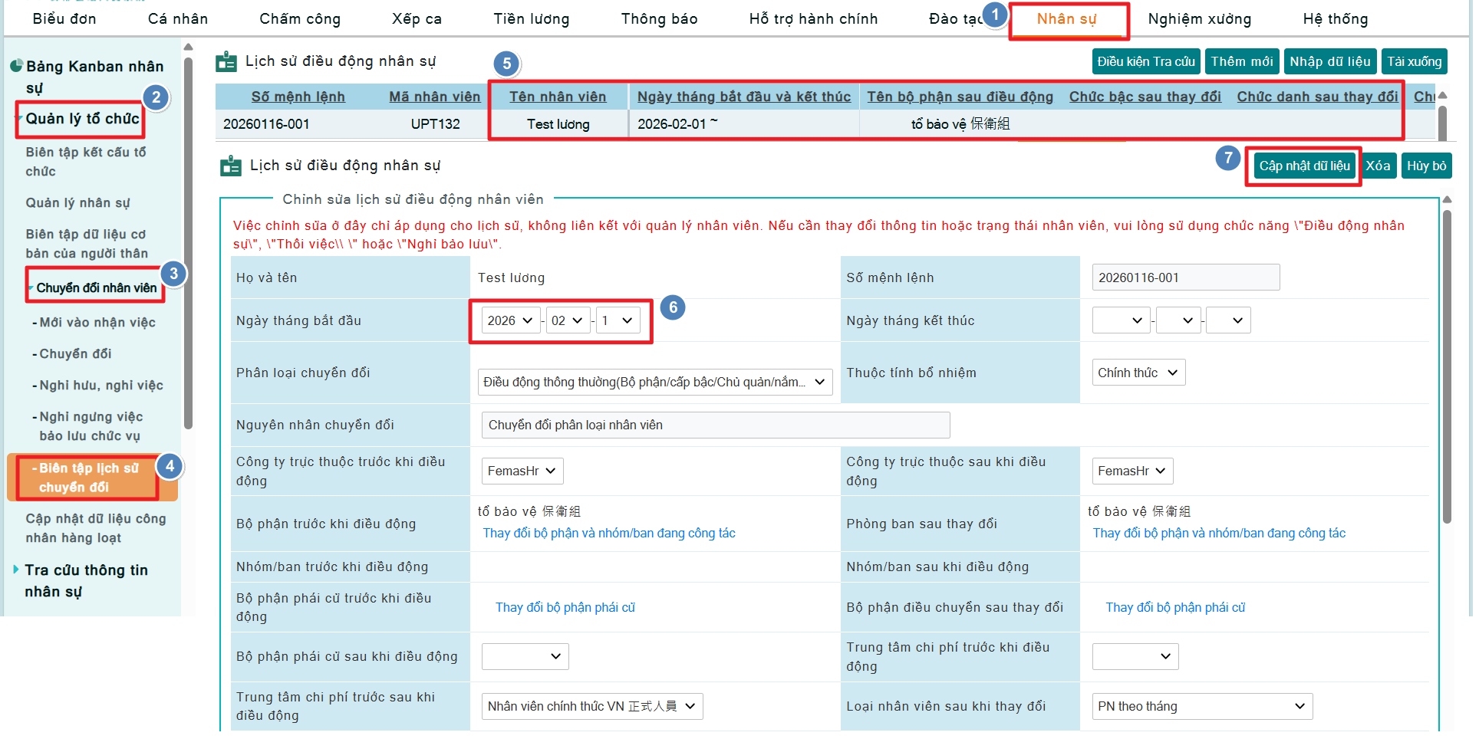Click the Điều kiện Tra cứu button
This screenshot has height=739, width=1479.
click(1145, 61)
